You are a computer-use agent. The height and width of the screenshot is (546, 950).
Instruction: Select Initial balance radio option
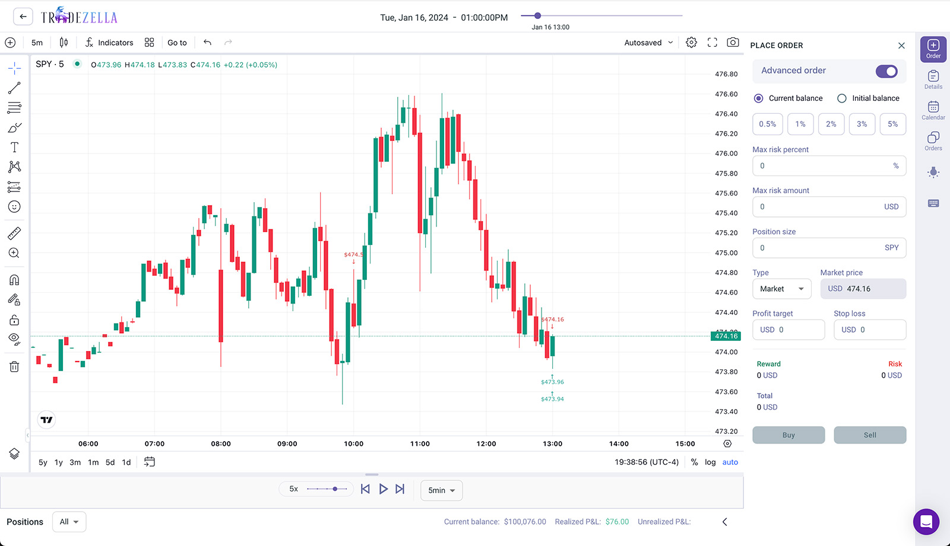point(842,98)
